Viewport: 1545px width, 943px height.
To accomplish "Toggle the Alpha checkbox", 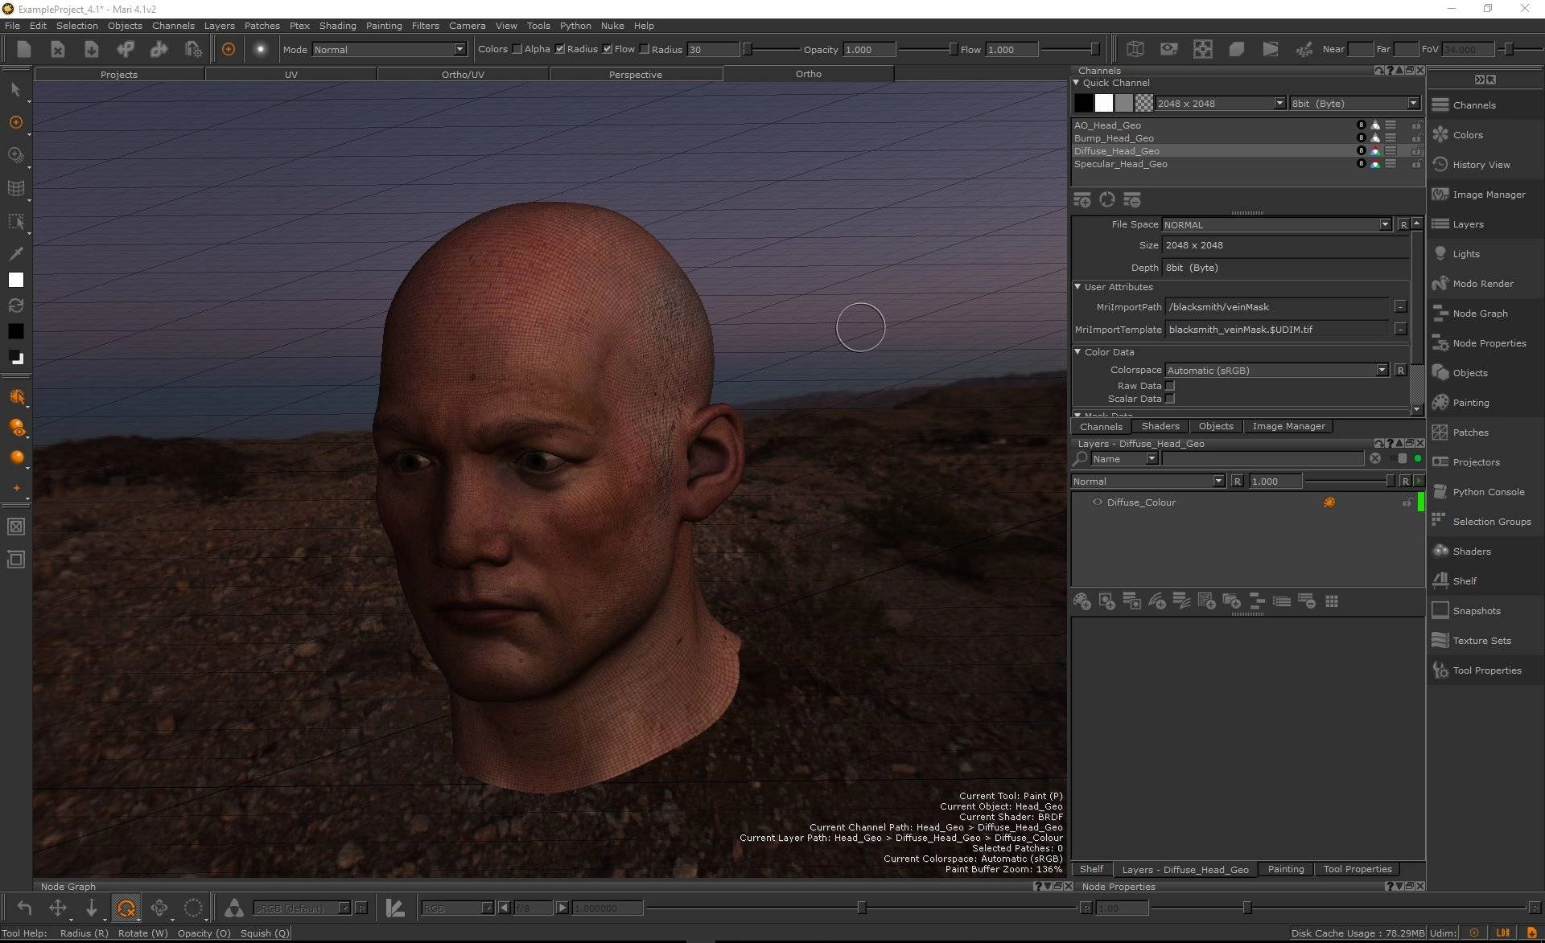I will click(559, 49).
